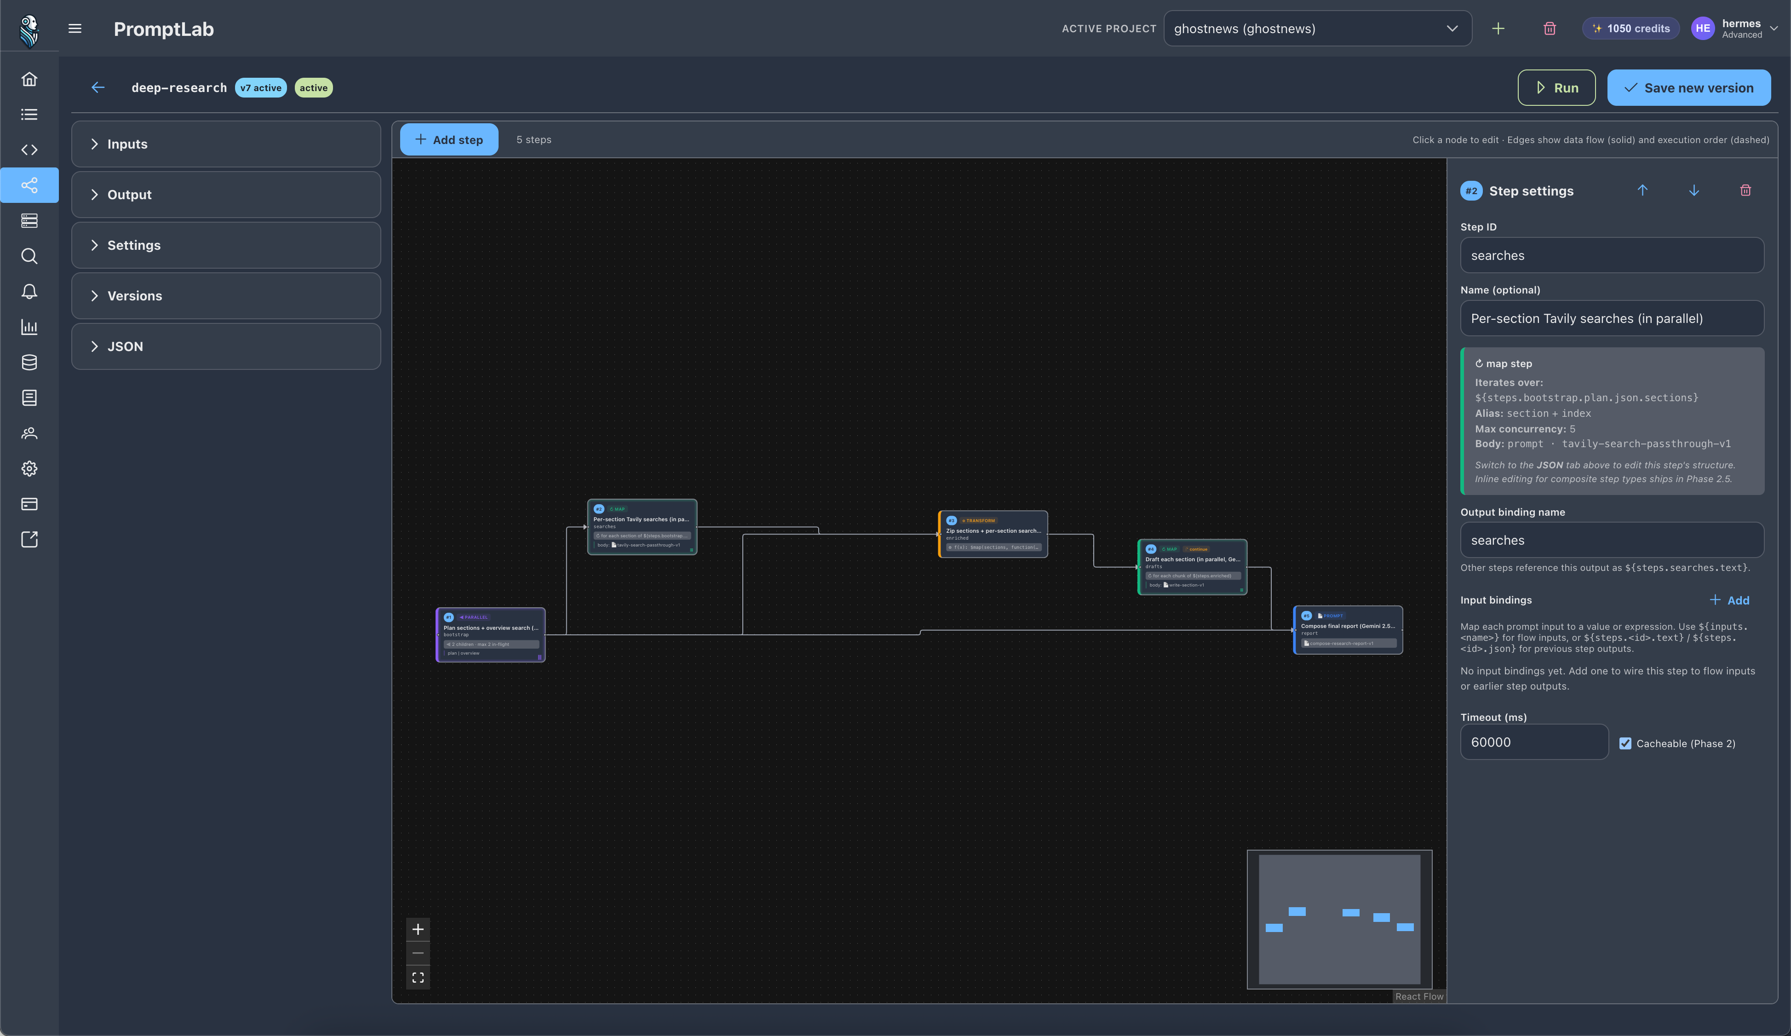The width and height of the screenshot is (1791, 1036).
Task: Click the PromptLab logo icon
Action: (29, 30)
